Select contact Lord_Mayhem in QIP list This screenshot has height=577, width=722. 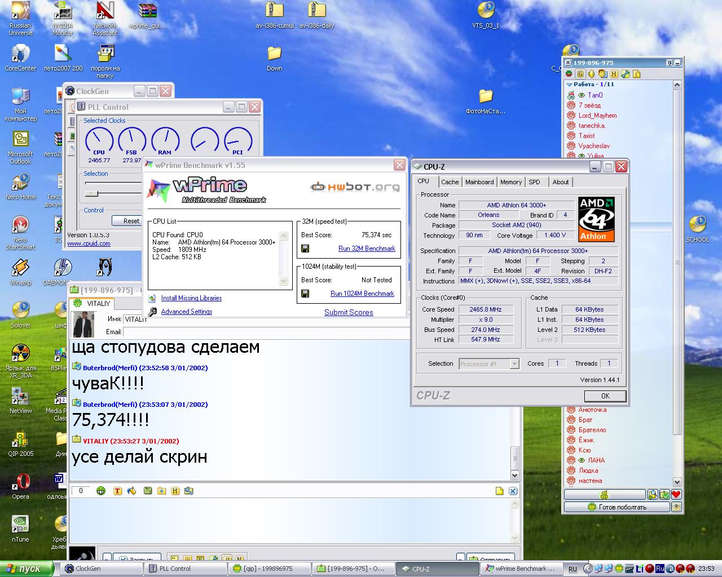(x=597, y=116)
